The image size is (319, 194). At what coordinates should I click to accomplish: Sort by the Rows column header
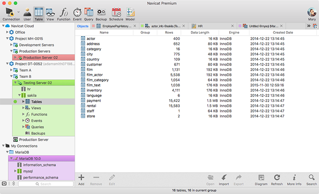pos(169,32)
